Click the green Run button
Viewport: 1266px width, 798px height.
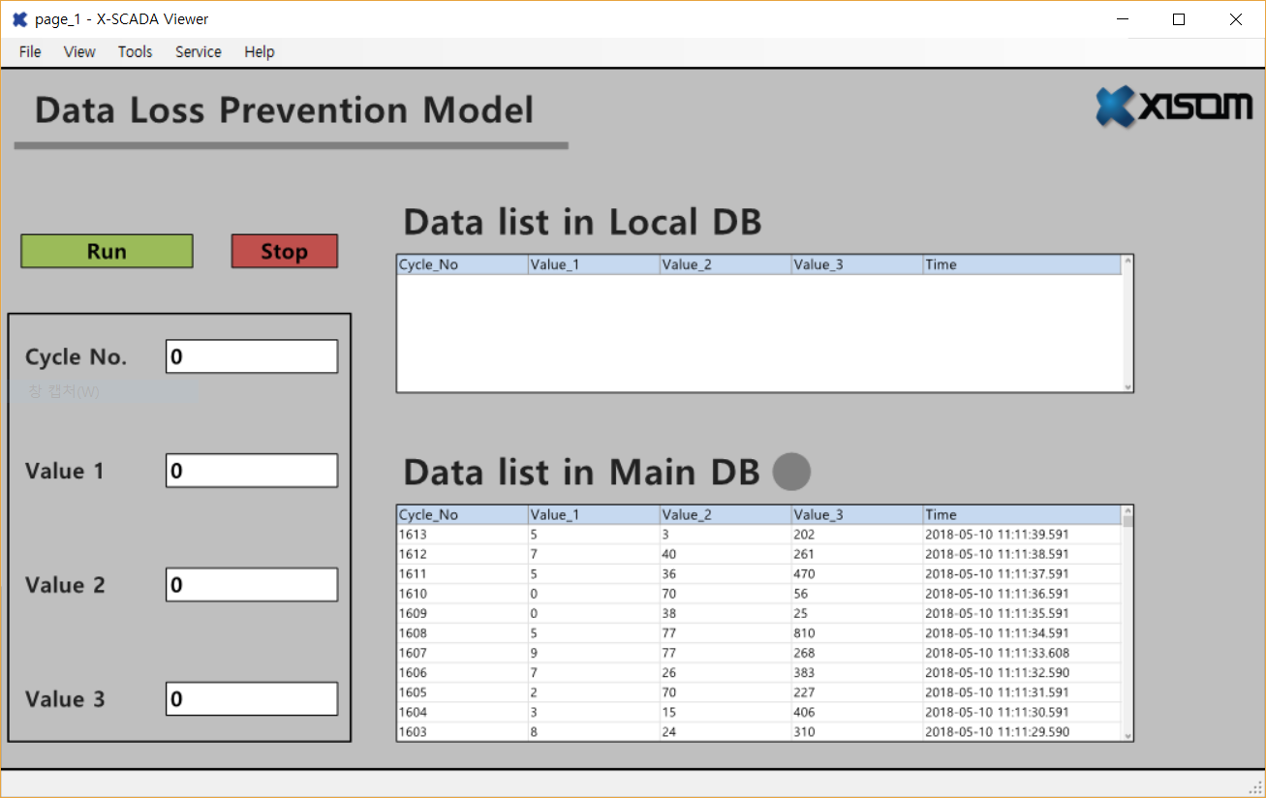click(107, 251)
